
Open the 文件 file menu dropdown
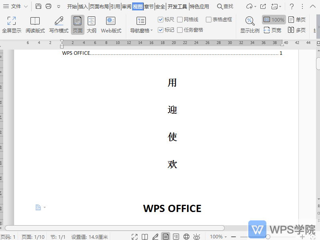(x=16, y=6)
